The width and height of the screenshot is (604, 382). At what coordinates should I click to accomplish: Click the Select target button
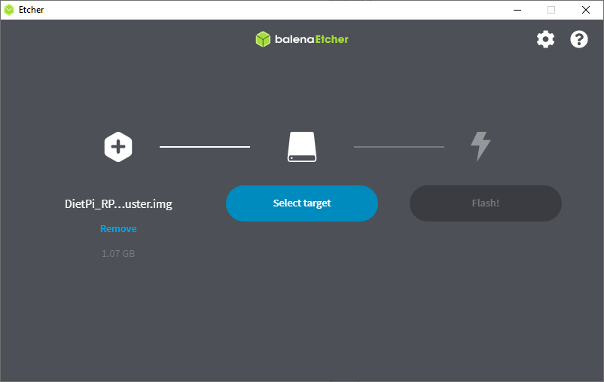pos(302,203)
